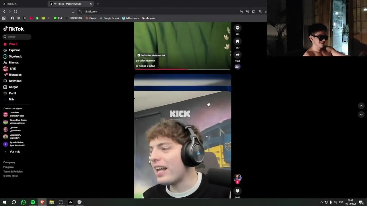
Task: Open the sound disc thumbnail below share
Action: pyautogui.click(x=237, y=67)
